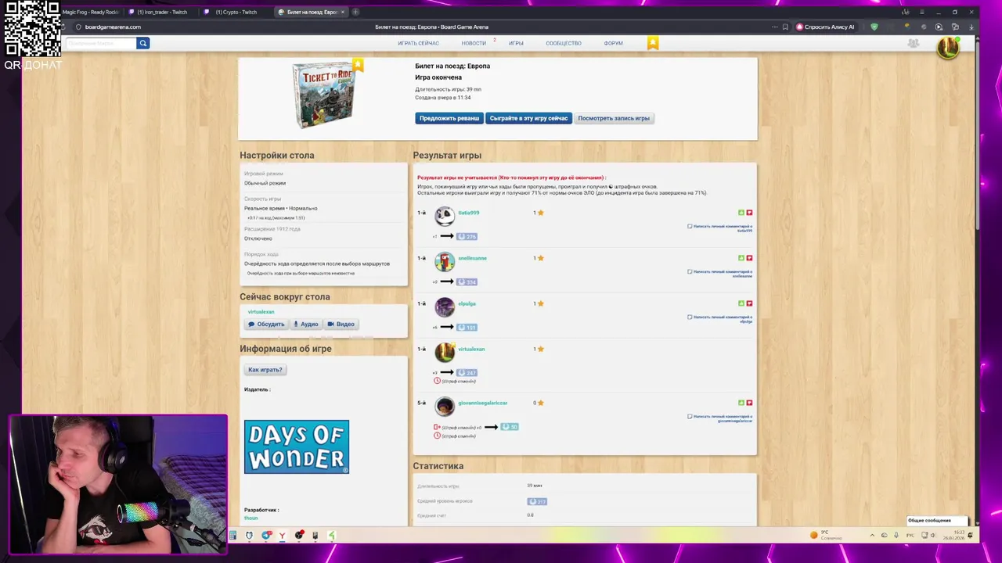Click tiatia999's panda avatar
The height and width of the screenshot is (563, 1002).
[x=445, y=216]
